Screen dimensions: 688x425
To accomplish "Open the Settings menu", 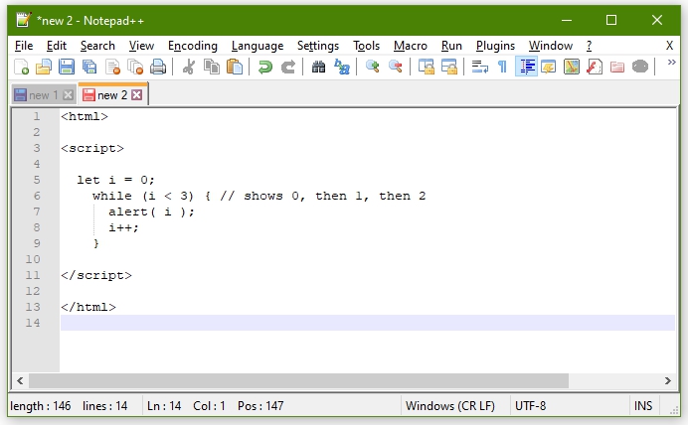I will click(x=318, y=46).
